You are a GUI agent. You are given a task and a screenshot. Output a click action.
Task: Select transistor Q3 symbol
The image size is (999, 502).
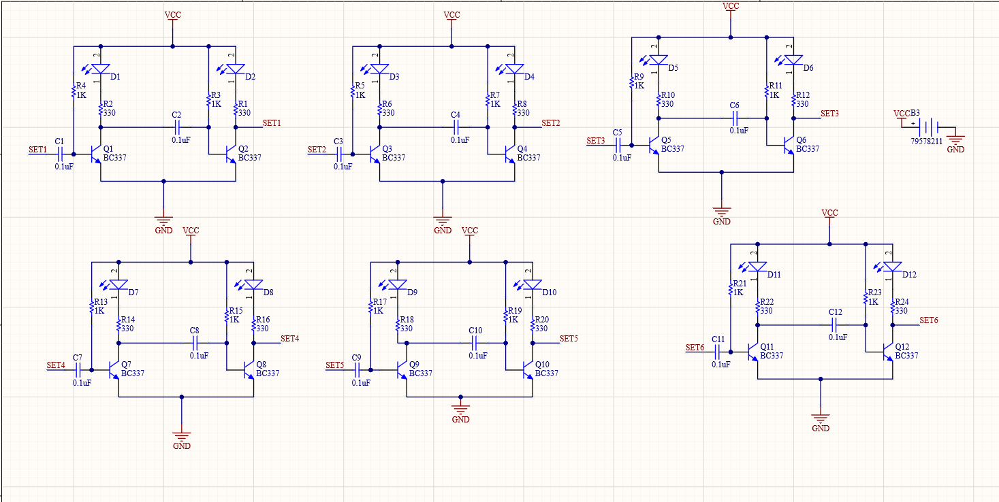[374, 154]
